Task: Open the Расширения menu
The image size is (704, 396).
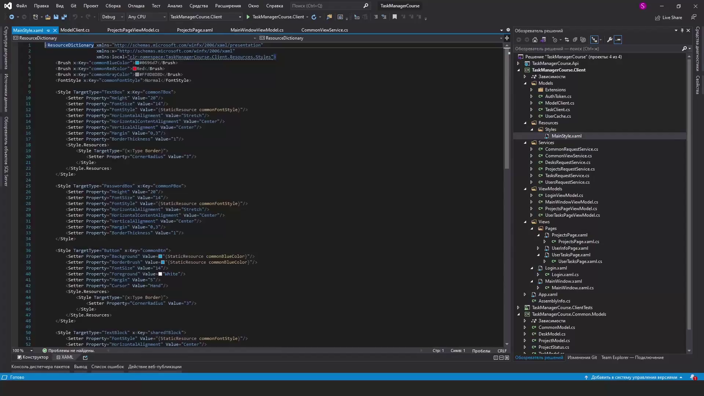Action: 228,6
